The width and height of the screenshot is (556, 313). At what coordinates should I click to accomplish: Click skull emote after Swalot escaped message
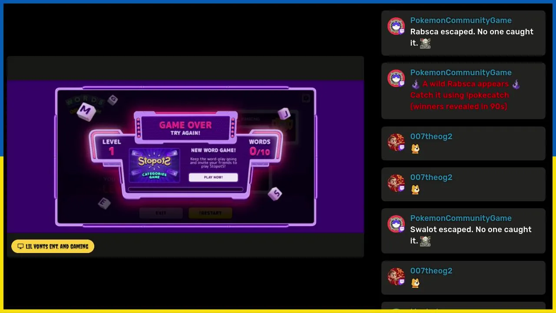tap(425, 241)
